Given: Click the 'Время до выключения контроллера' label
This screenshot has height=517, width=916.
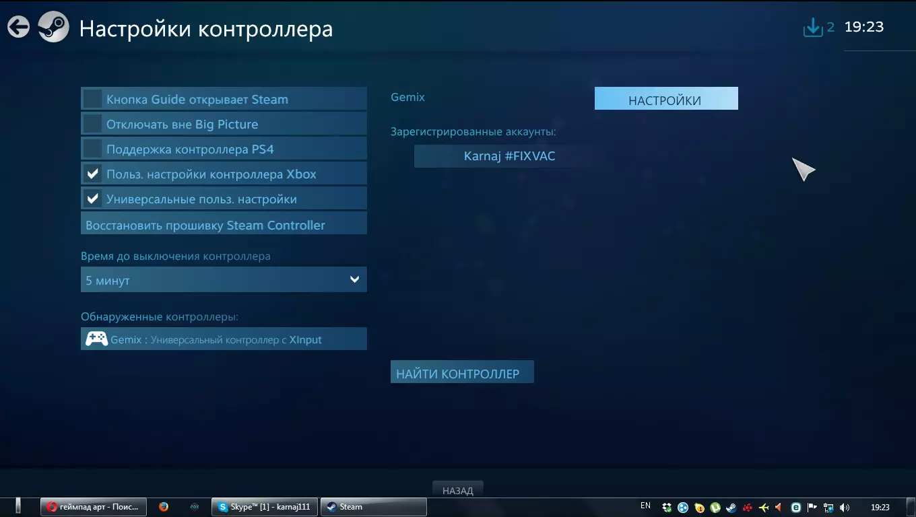Looking at the screenshot, I should (176, 256).
